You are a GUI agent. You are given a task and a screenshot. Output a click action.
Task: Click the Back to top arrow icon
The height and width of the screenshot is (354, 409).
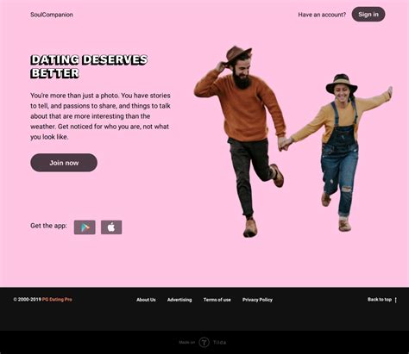click(396, 300)
